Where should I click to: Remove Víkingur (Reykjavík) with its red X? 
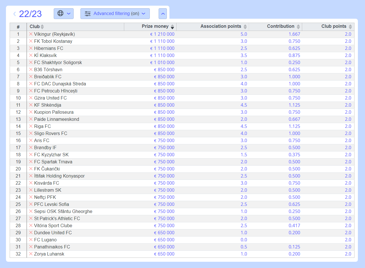(31, 34)
